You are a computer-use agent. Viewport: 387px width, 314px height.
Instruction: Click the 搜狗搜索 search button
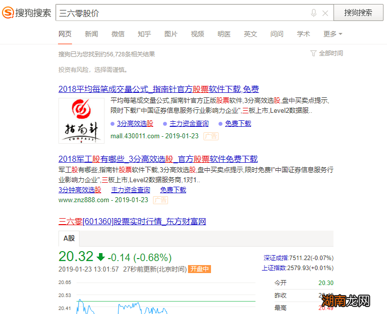(x=358, y=12)
